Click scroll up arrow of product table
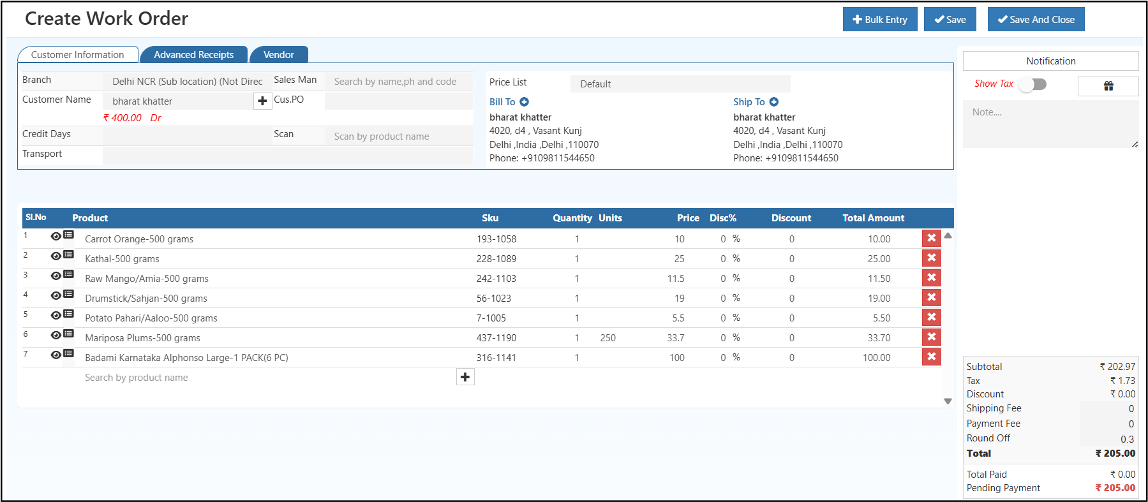This screenshot has height=502, width=1148. click(948, 235)
